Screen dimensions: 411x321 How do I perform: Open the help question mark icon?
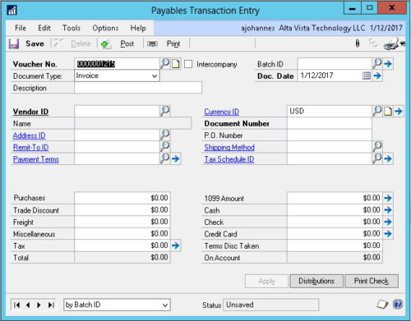tap(398, 305)
